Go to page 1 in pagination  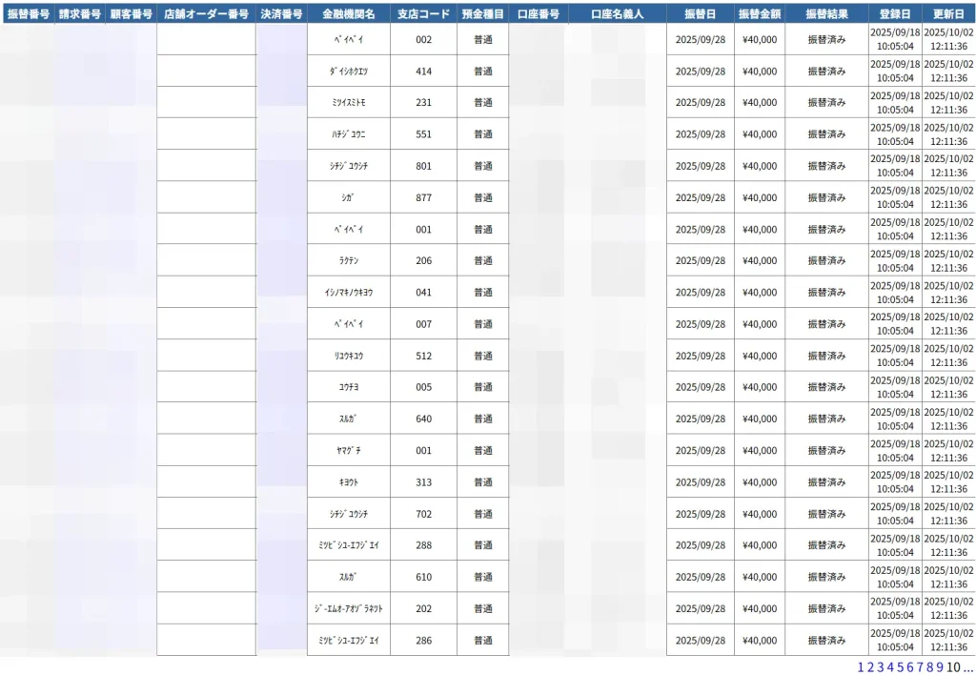point(862,666)
